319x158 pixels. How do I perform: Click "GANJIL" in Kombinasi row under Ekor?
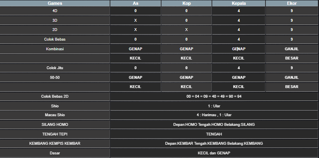coord(292,49)
